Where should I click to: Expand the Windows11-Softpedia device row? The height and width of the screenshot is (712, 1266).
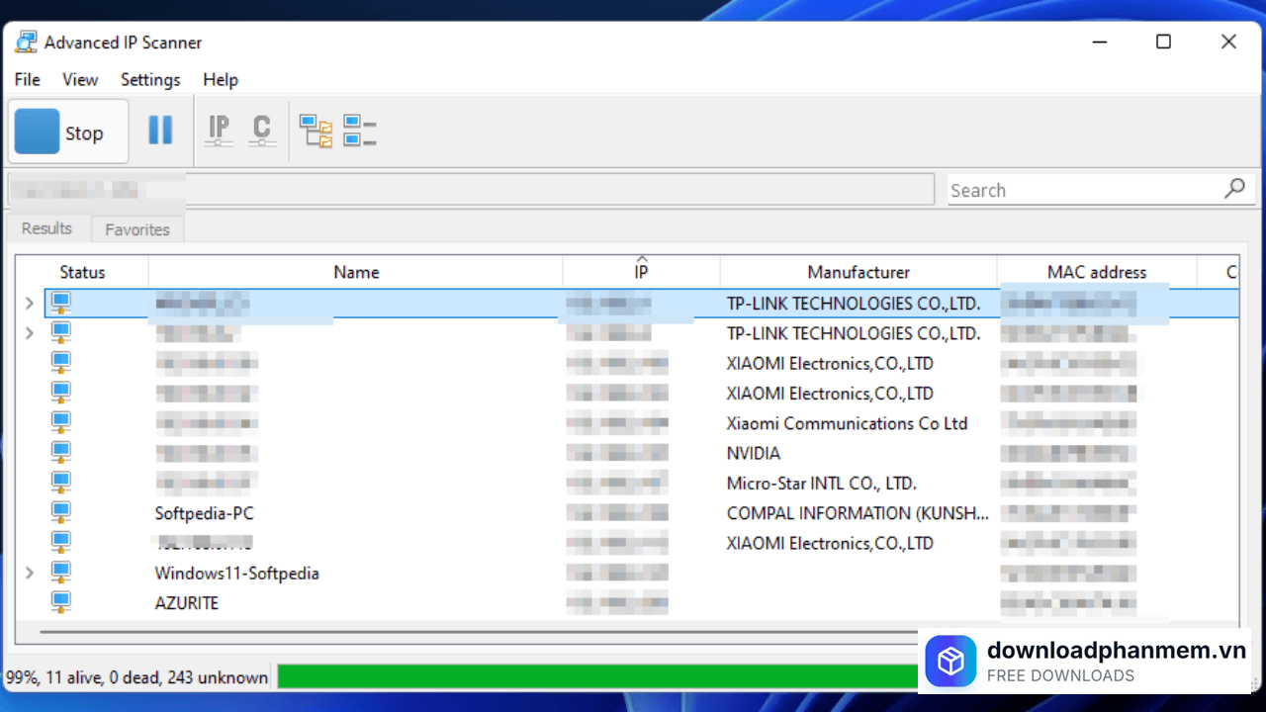point(30,573)
